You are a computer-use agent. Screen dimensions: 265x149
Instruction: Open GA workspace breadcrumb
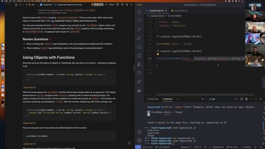pos(31,5)
